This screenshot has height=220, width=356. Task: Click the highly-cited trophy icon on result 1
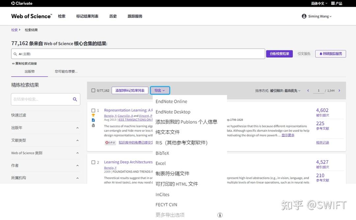click(93, 115)
